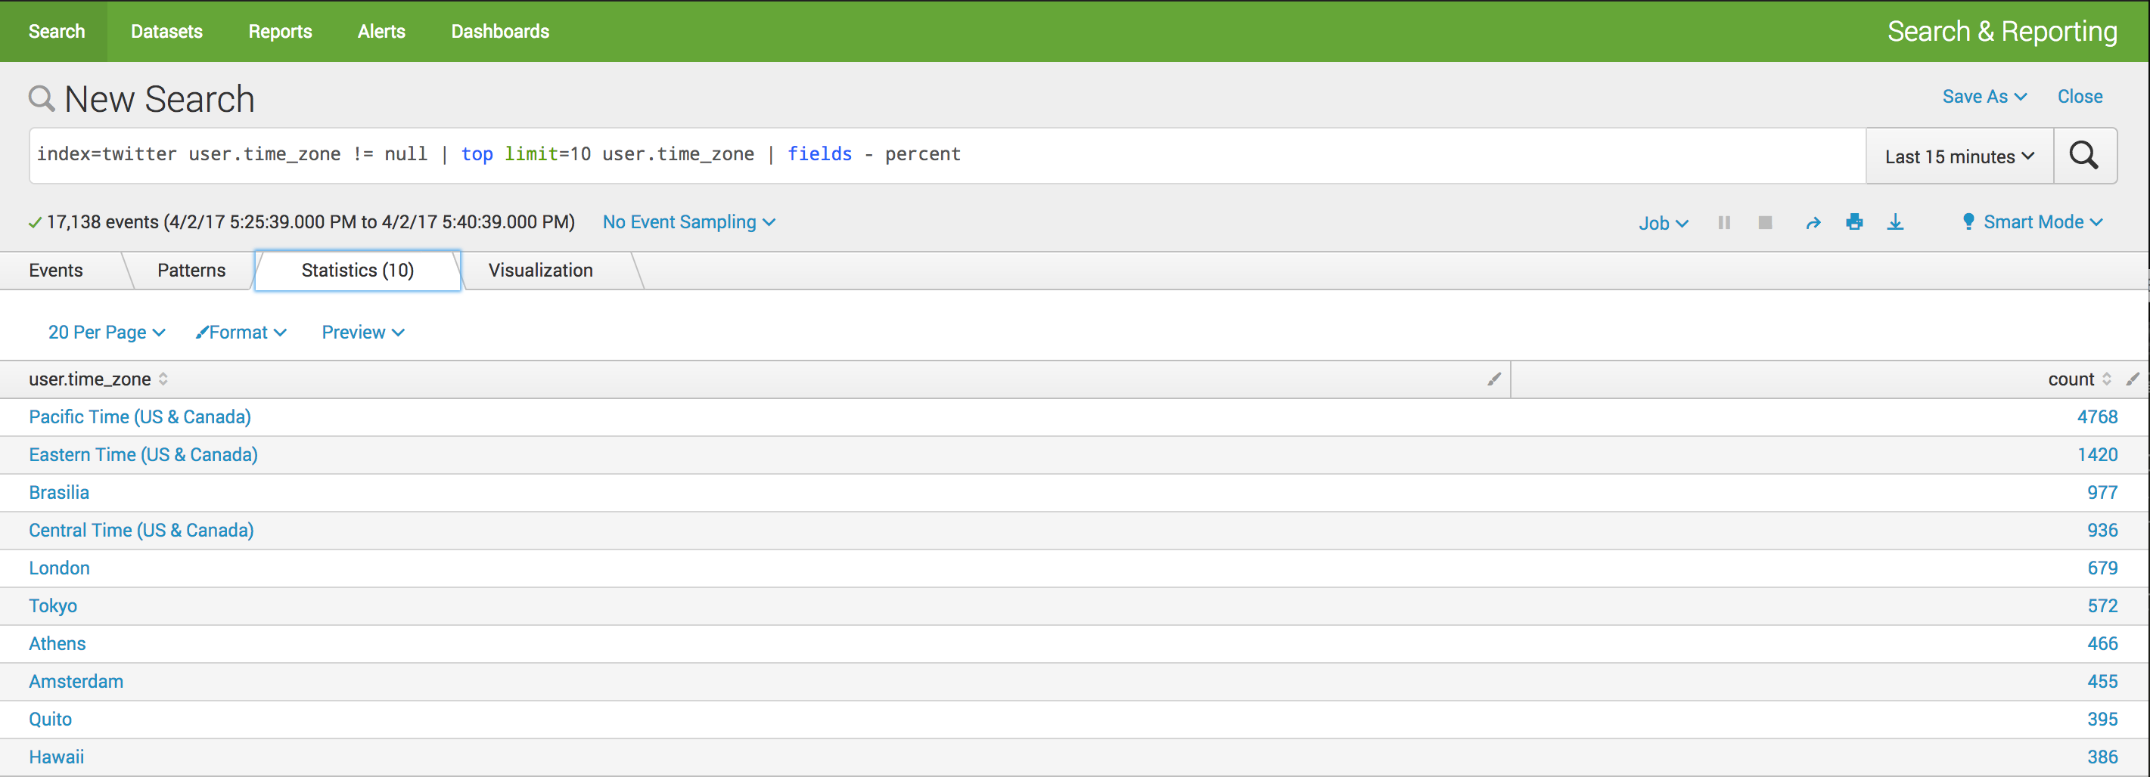Edit the user.time_zone column format pencil
The image size is (2150, 777).
tap(1494, 379)
